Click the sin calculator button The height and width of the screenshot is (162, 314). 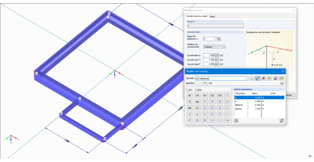pyautogui.click(x=190, y=95)
